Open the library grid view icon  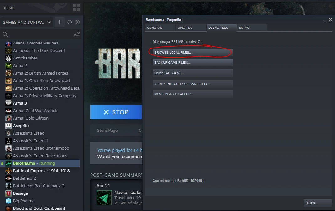(x=76, y=8)
